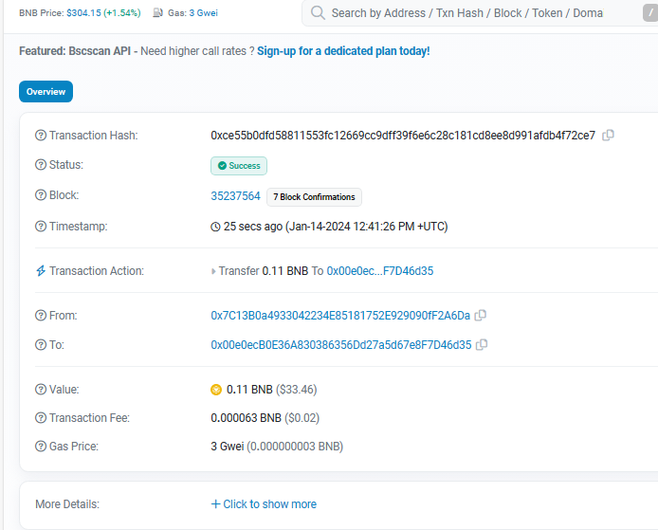Copy the From address to clipboard
The image size is (658, 530).
click(480, 315)
